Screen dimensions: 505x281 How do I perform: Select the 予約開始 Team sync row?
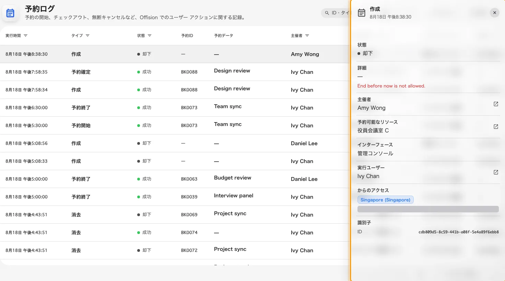(x=175, y=126)
